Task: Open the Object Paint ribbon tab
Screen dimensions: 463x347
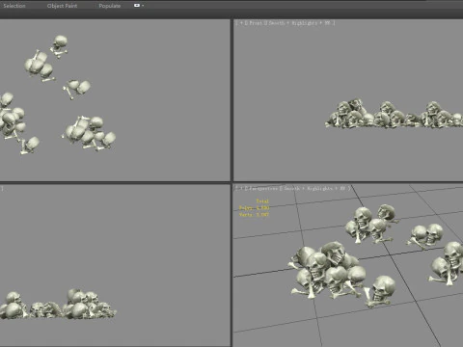Action: (62, 6)
